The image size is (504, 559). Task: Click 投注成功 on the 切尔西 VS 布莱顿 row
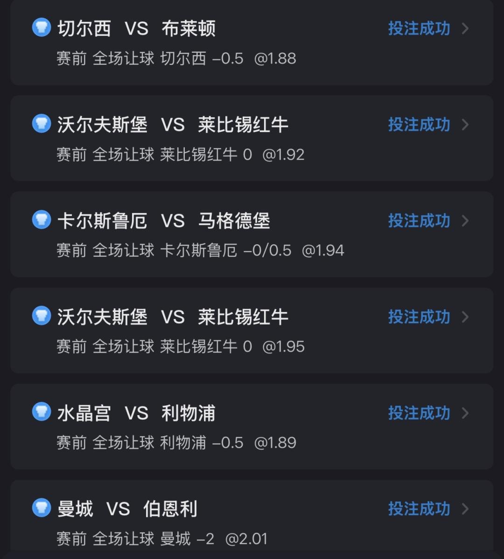coord(419,28)
